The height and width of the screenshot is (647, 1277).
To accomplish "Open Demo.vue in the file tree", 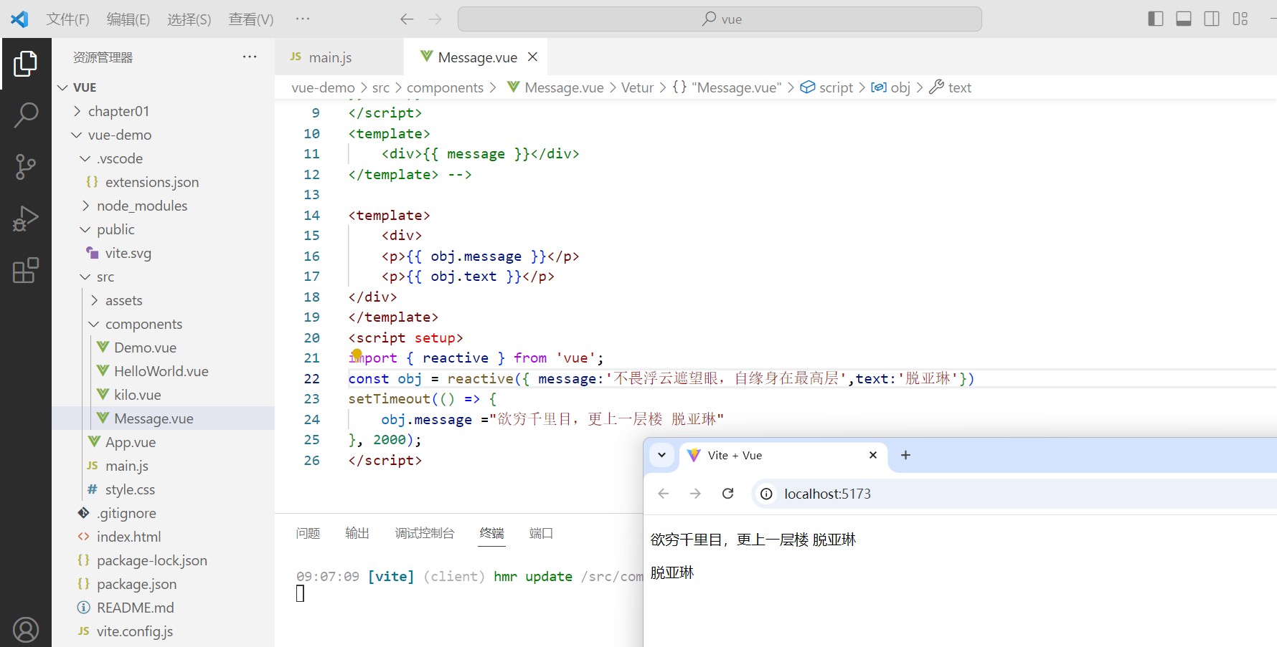I will point(163,348).
